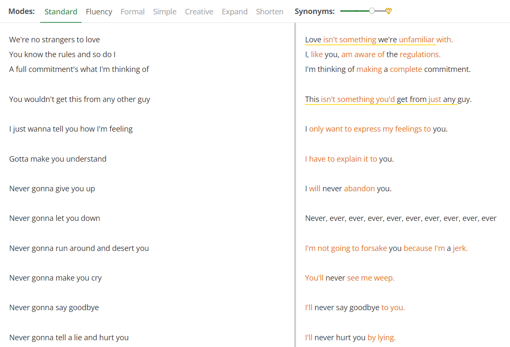Click the output phrase 'not going to forsake'
This screenshot has height=347, width=510.
(x=352, y=248)
